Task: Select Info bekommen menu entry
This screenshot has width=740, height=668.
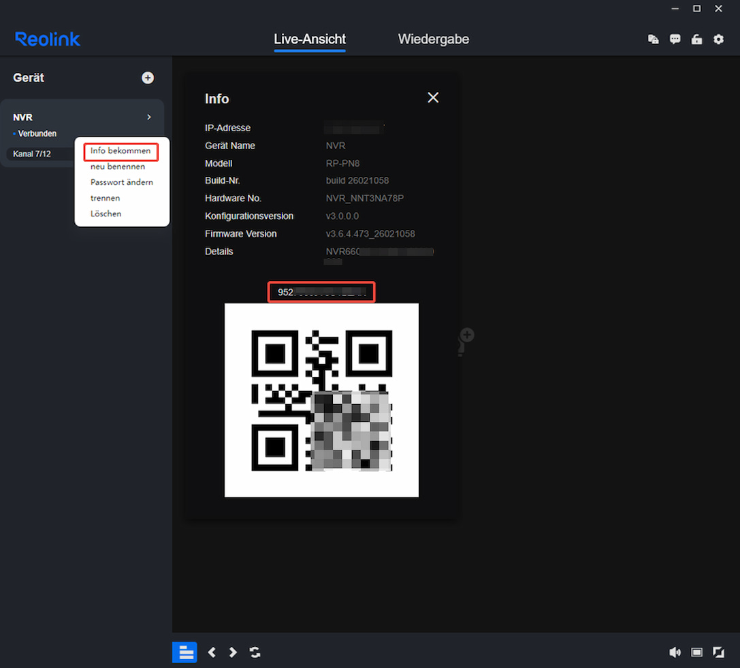Action: click(x=120, y=151)
